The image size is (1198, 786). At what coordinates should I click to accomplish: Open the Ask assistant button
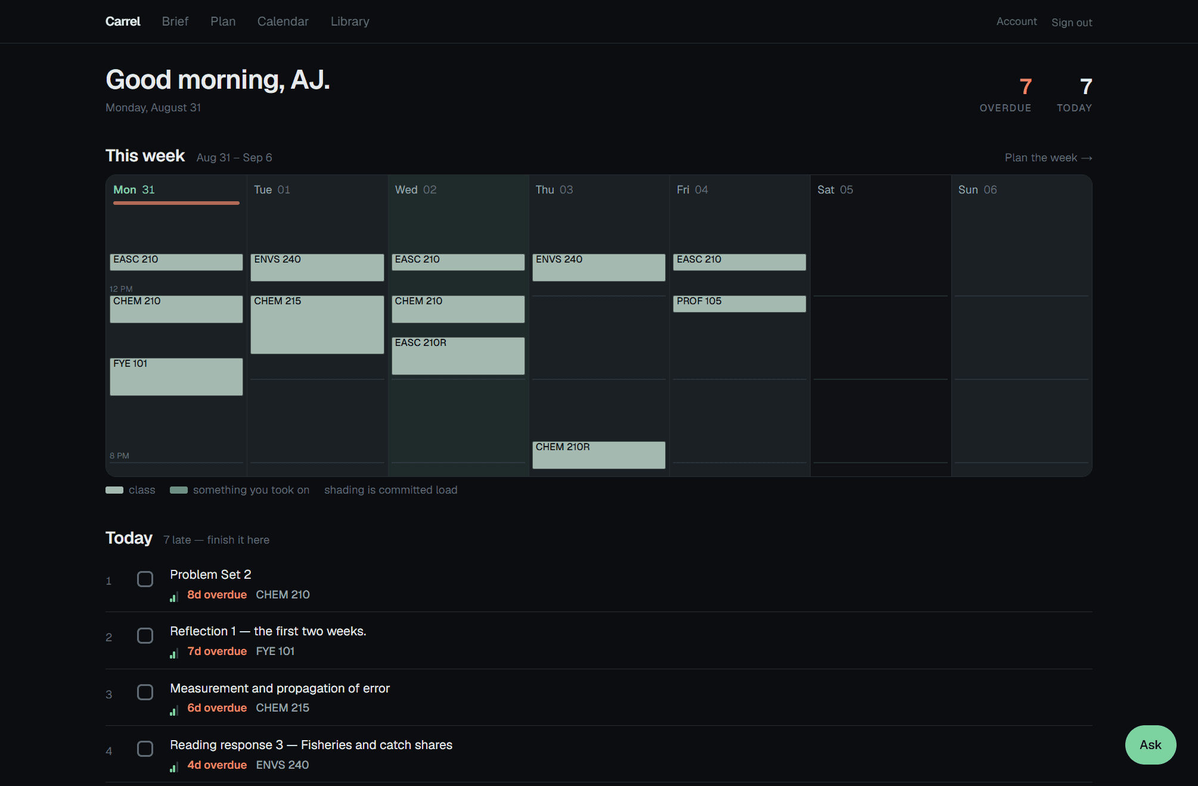click(x=1150, y=745)
